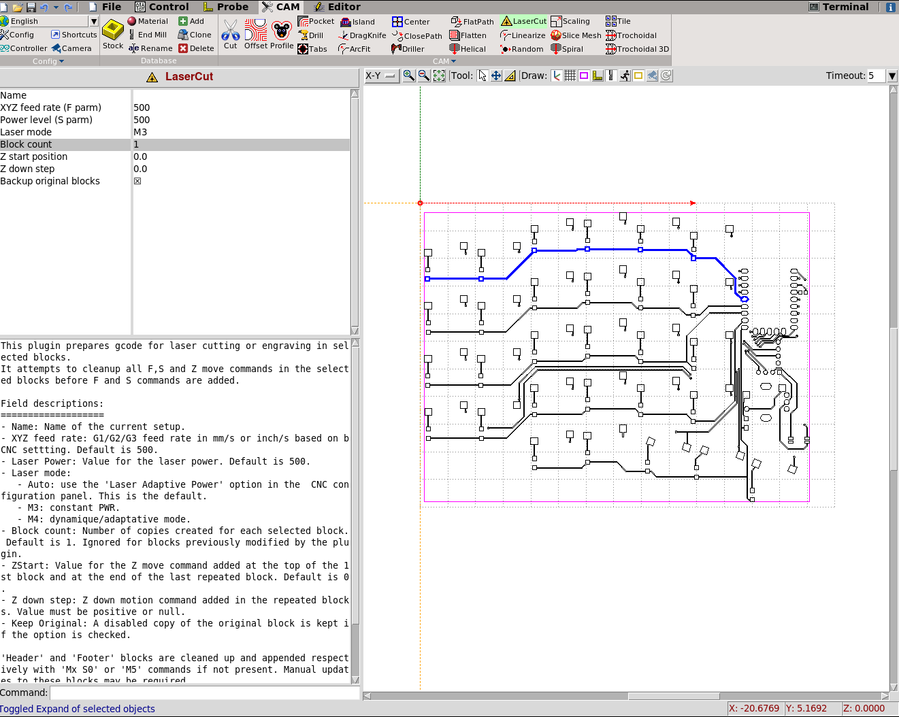This screenshot has height=717, width=899.
Task: Toggle drawing of the rapid motion runner
Action: 625,76
